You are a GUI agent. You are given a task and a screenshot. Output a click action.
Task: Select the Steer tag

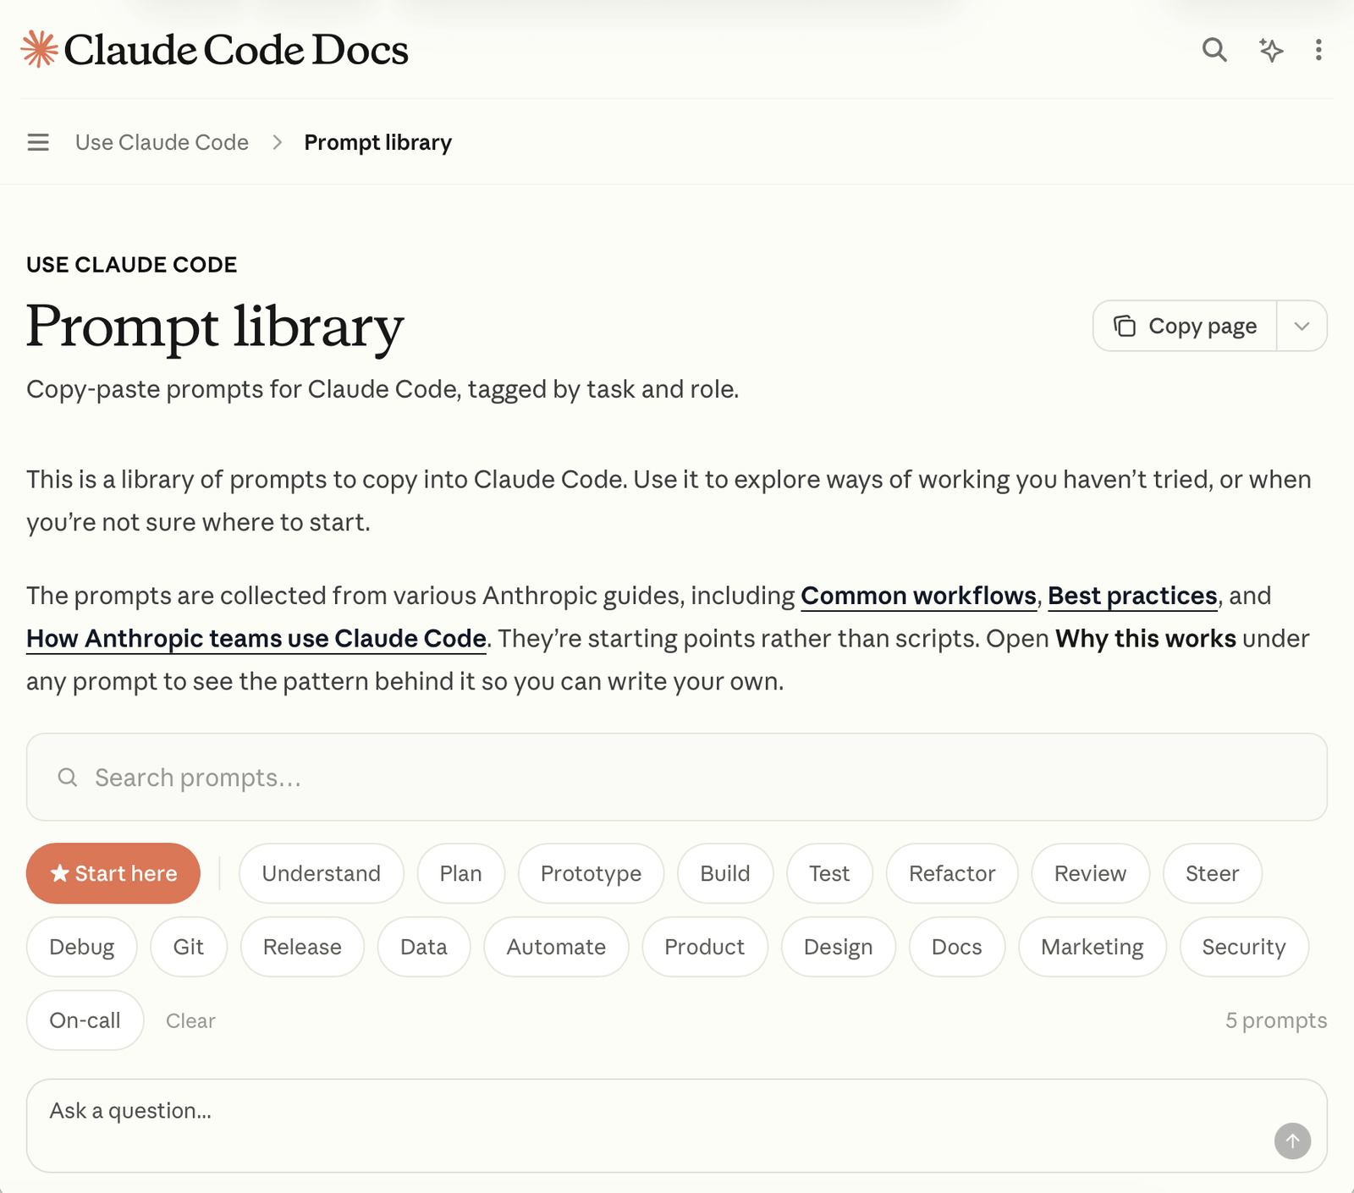(1213, 873)
